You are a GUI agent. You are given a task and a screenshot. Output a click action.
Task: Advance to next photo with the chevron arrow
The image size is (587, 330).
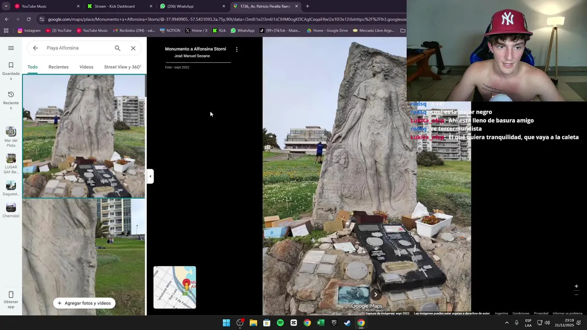tap(376, 295)
